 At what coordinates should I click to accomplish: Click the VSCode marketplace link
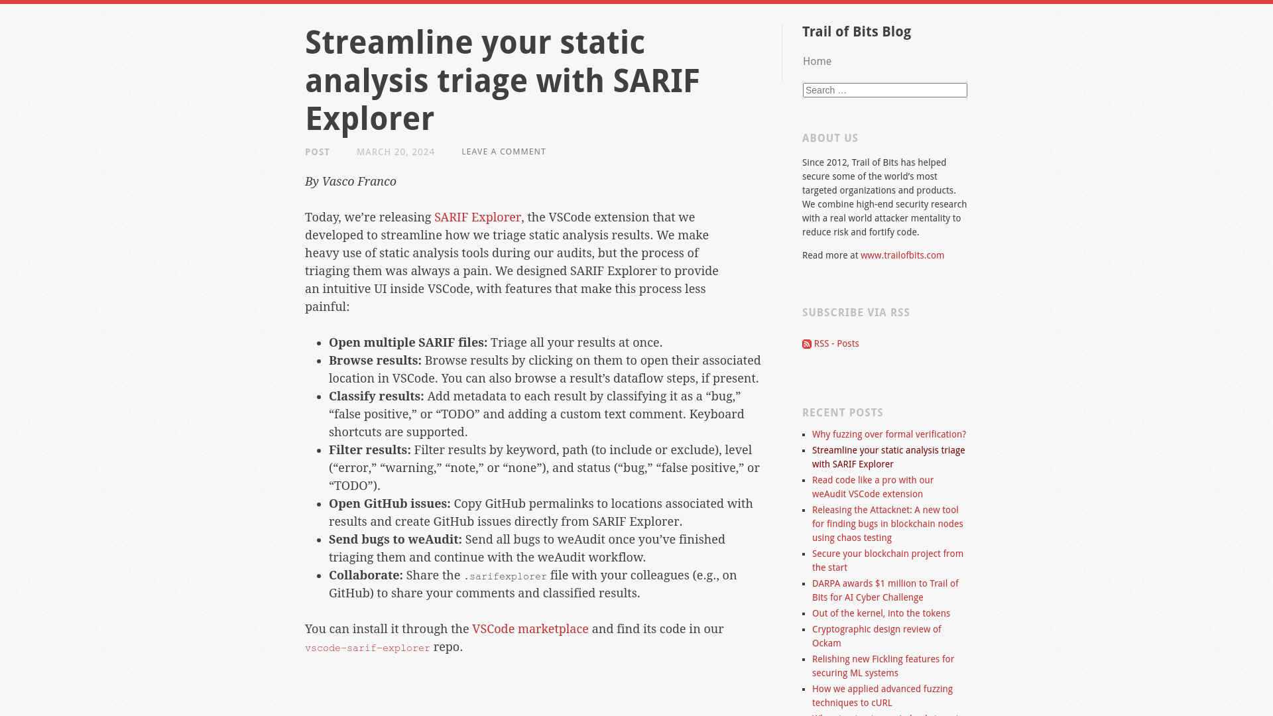(x=530, y=628)
